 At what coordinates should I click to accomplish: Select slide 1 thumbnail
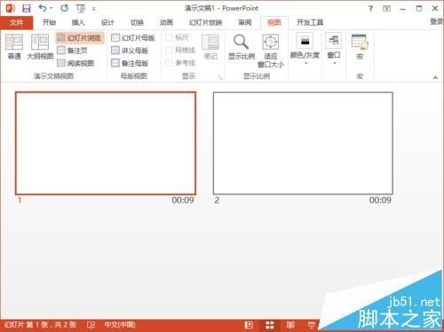pyautogui.click(x=106, y=143)
